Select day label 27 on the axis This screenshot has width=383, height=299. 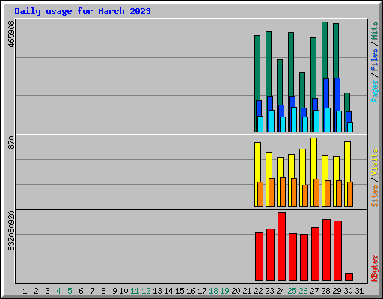pyautogui.click(x=314, y=291)
